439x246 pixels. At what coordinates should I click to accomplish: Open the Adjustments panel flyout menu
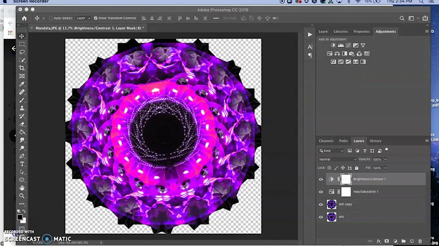point(427,32)
